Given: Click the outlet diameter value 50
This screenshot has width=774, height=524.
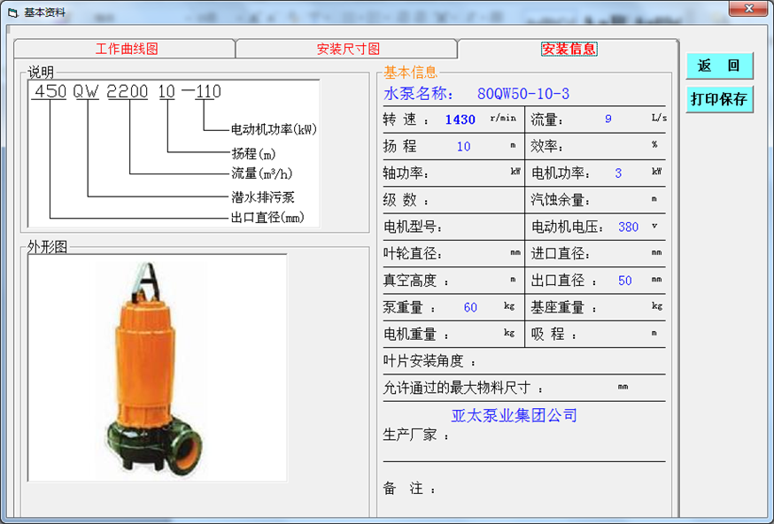Looking at the screenshot, I should click(625, 281).
